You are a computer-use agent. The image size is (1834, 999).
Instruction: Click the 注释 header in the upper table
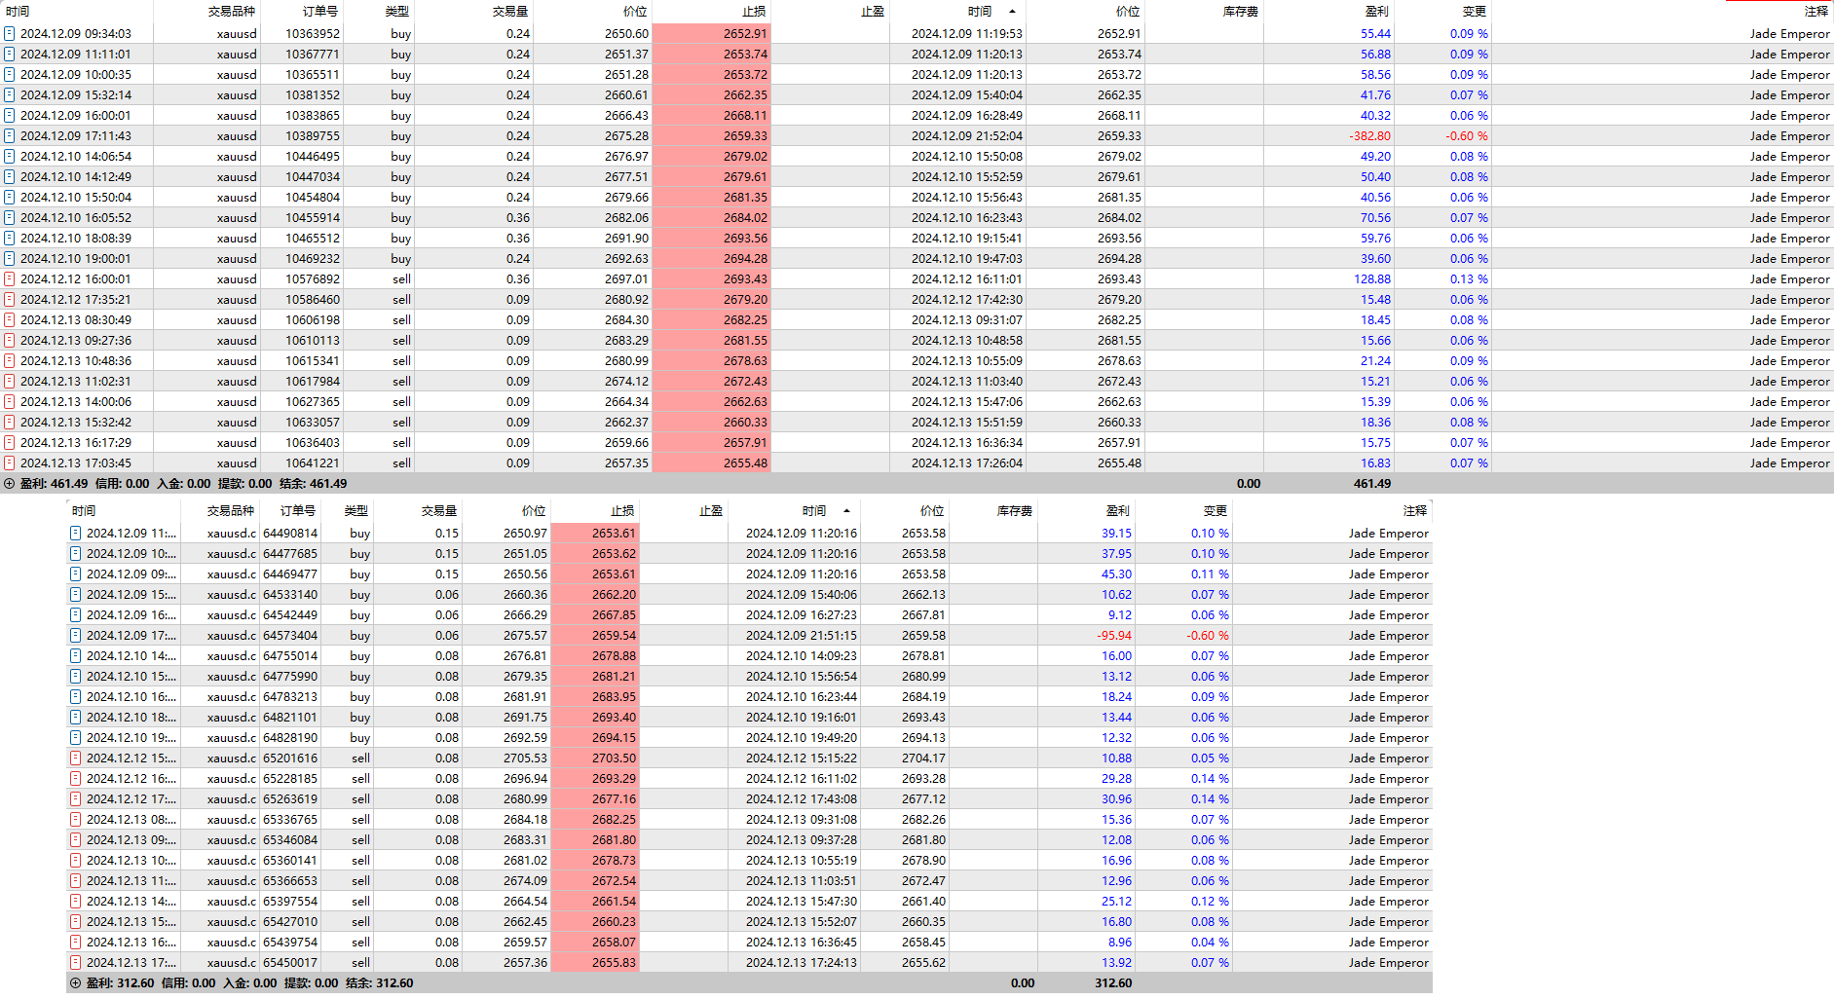(x=1816, y=12)
